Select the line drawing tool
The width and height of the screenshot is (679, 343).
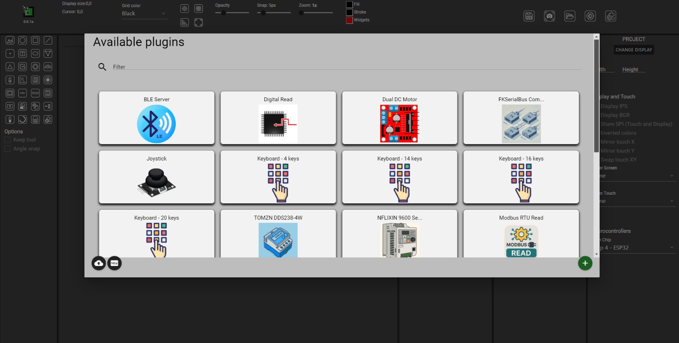point(48,40)
